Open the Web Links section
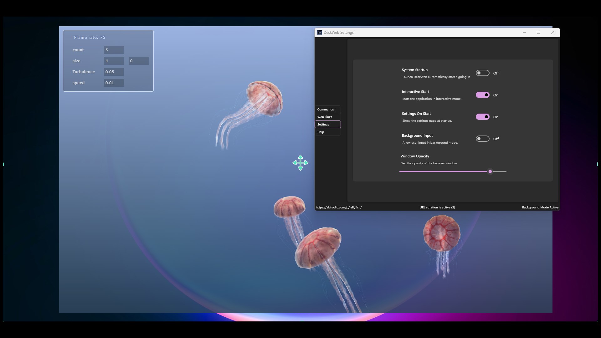 tap(327, 117)
